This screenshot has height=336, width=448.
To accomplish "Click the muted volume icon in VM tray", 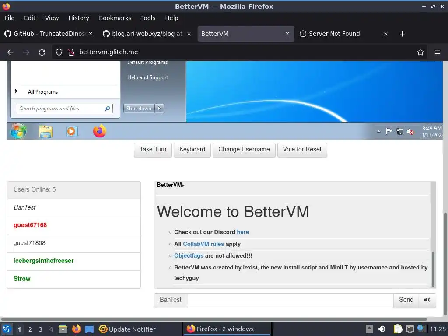I will [x=410, y=131].
